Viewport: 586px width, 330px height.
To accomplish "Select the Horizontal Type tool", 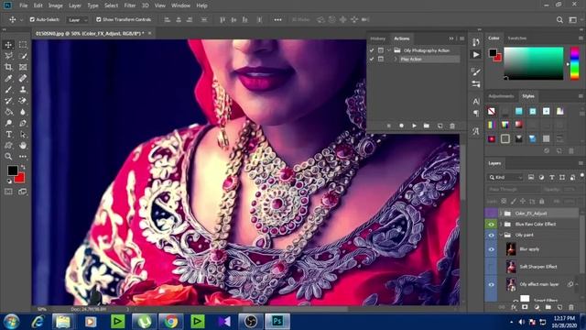I will click(8, 135).
